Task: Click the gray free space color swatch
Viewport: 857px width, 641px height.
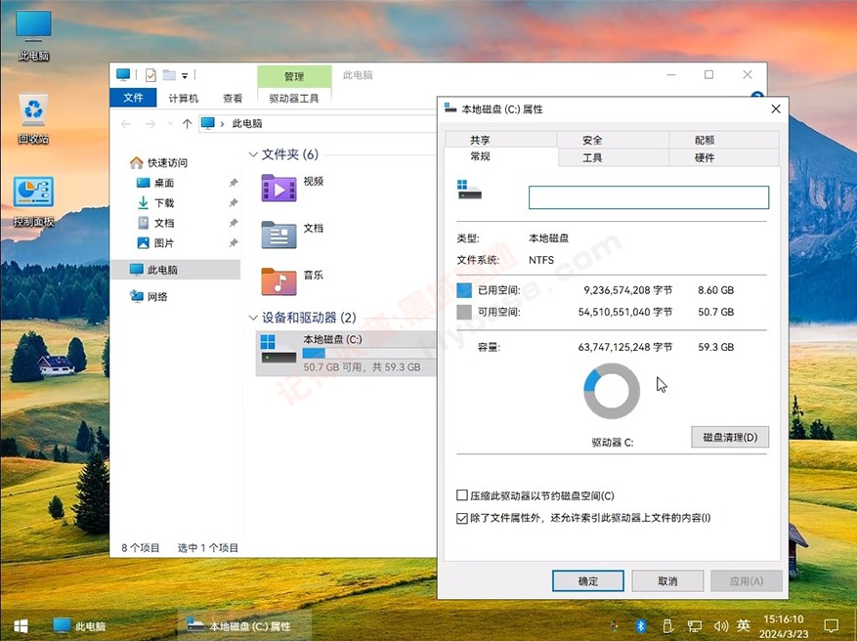Action: [x=464, y=312]
